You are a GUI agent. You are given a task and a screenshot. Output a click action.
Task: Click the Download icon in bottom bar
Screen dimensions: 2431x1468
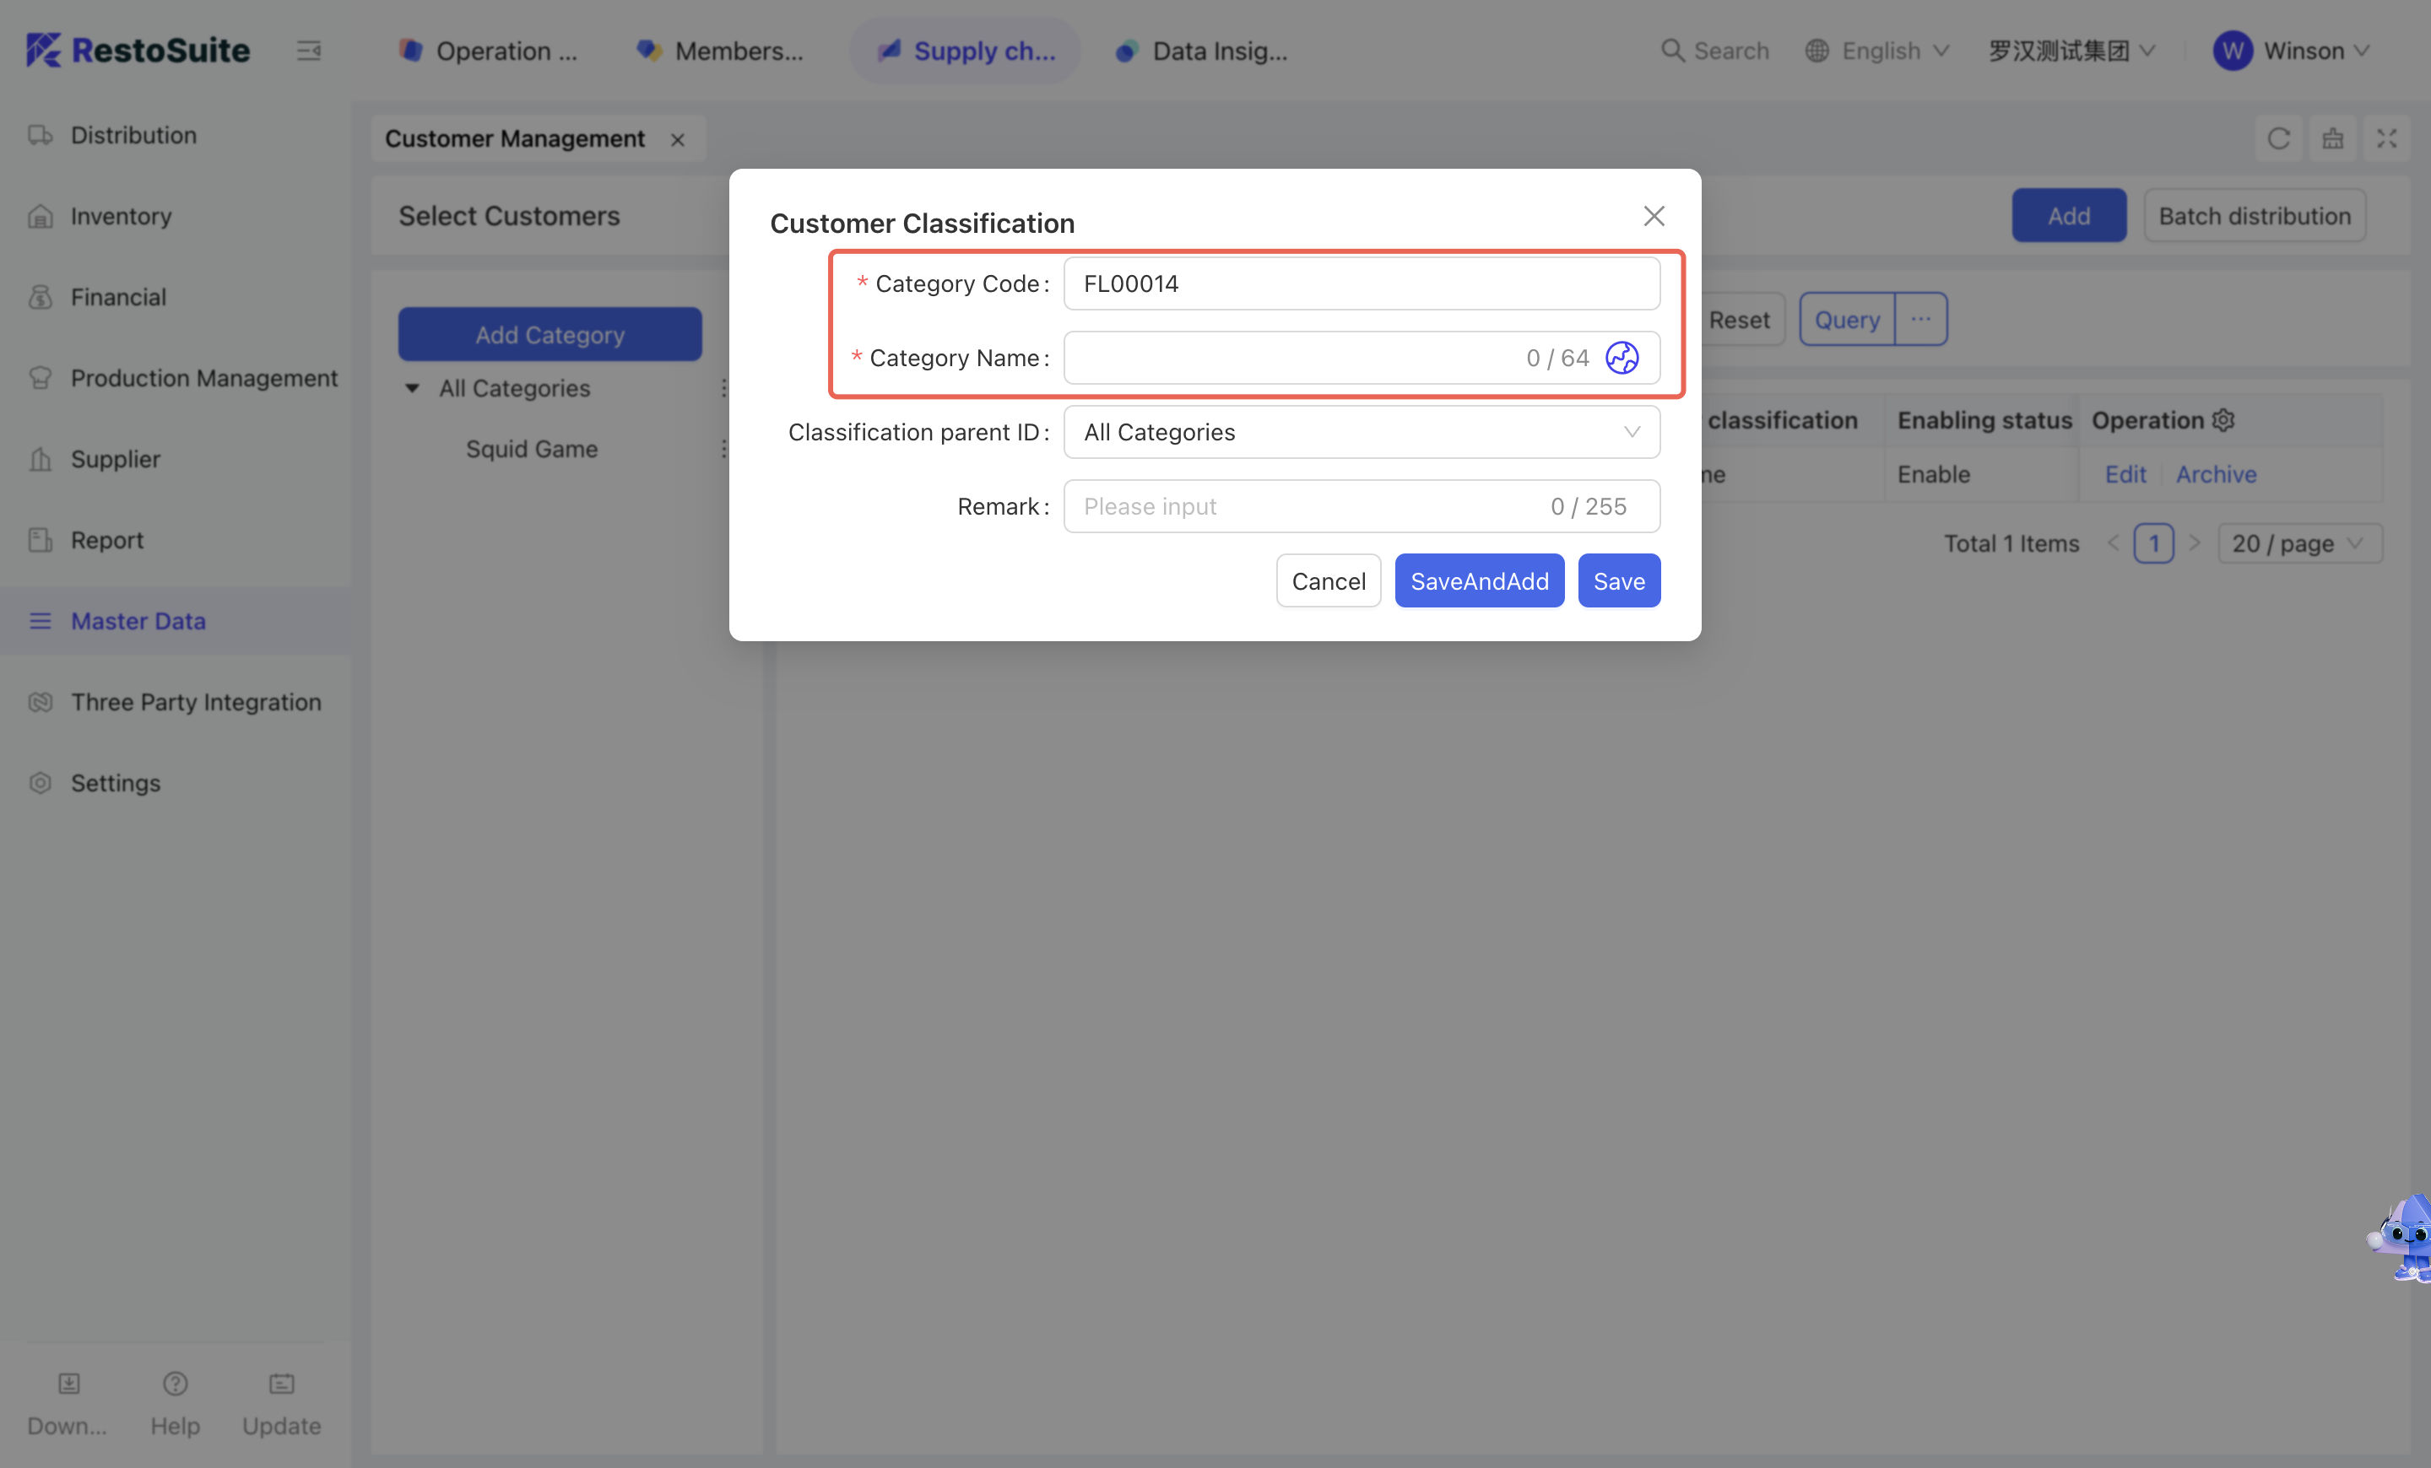68,1384
